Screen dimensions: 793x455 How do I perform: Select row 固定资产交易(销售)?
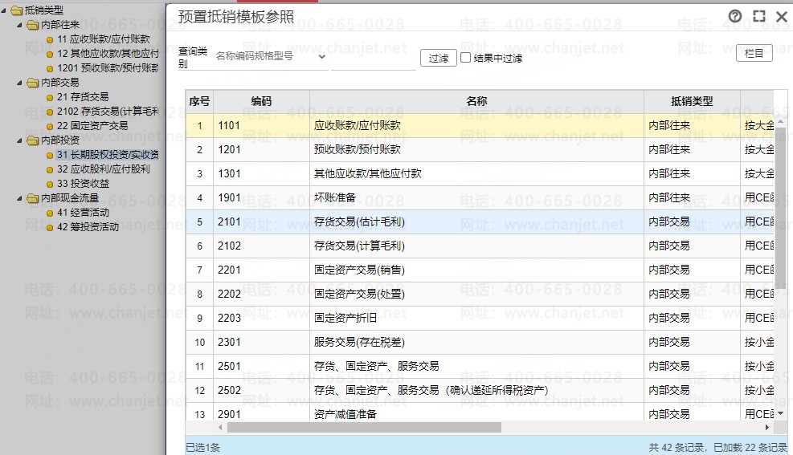(480, 270)
